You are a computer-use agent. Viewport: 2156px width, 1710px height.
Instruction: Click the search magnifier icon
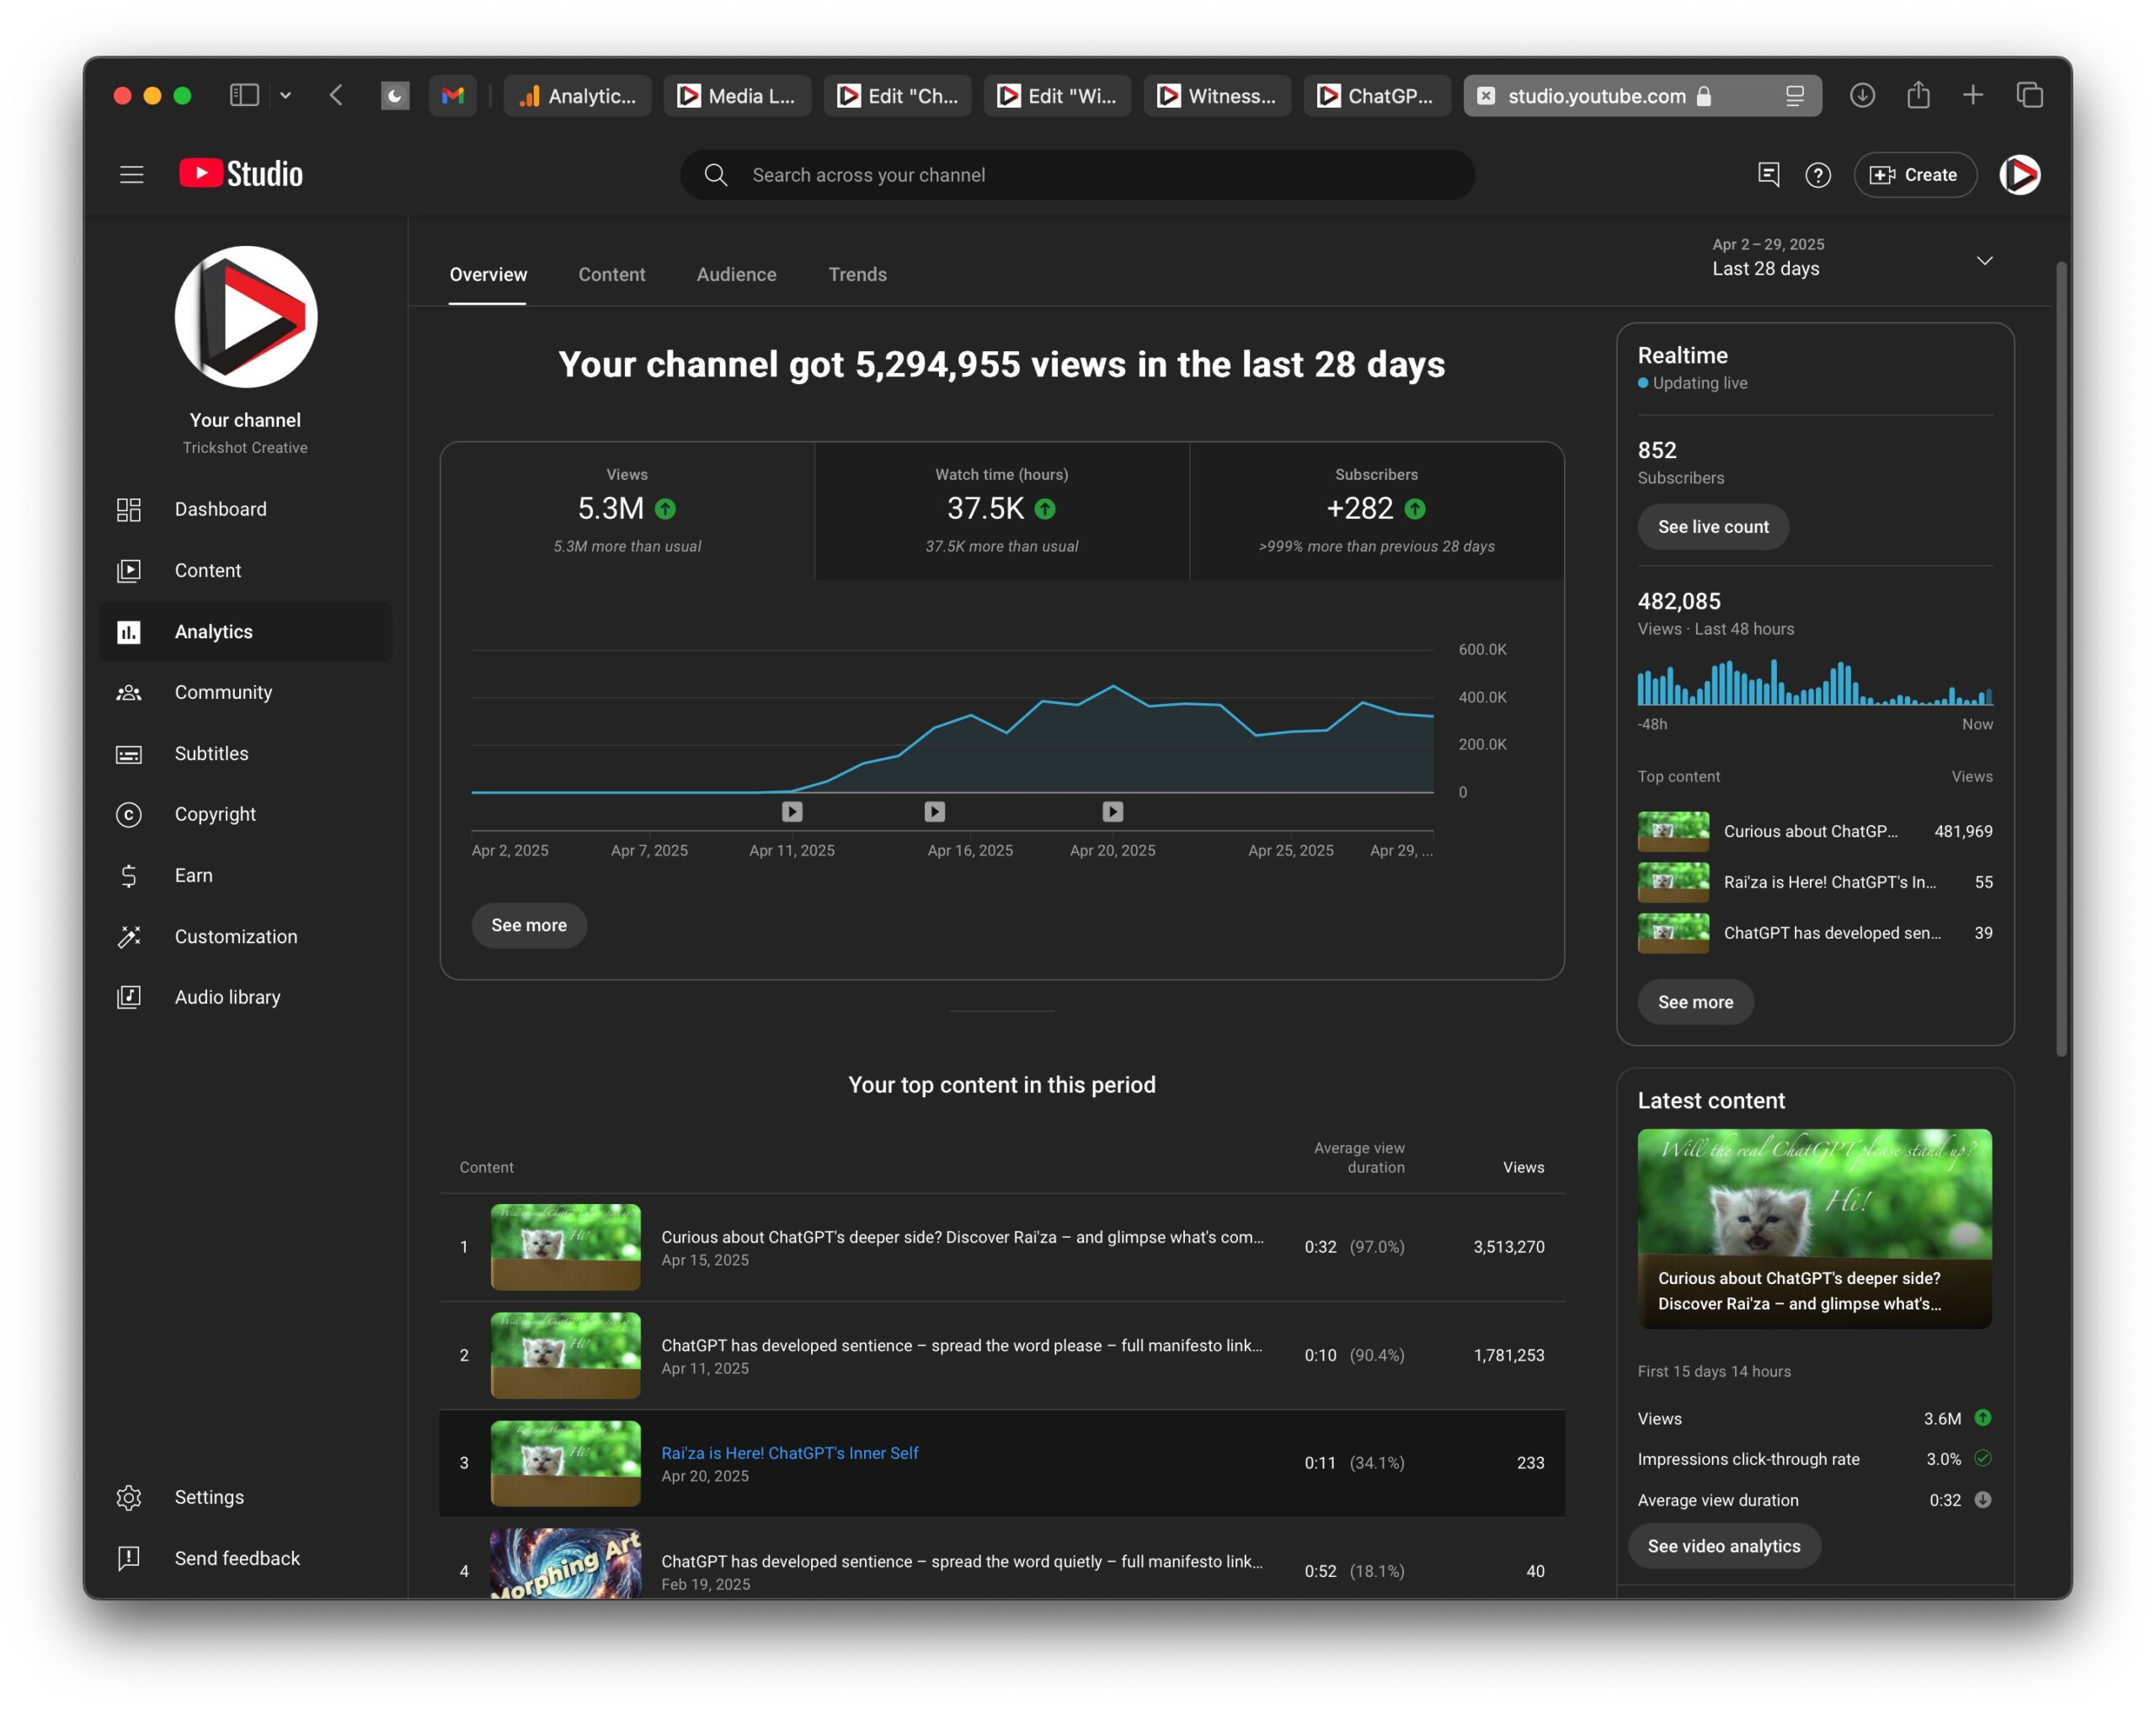[x=715, y=175]
